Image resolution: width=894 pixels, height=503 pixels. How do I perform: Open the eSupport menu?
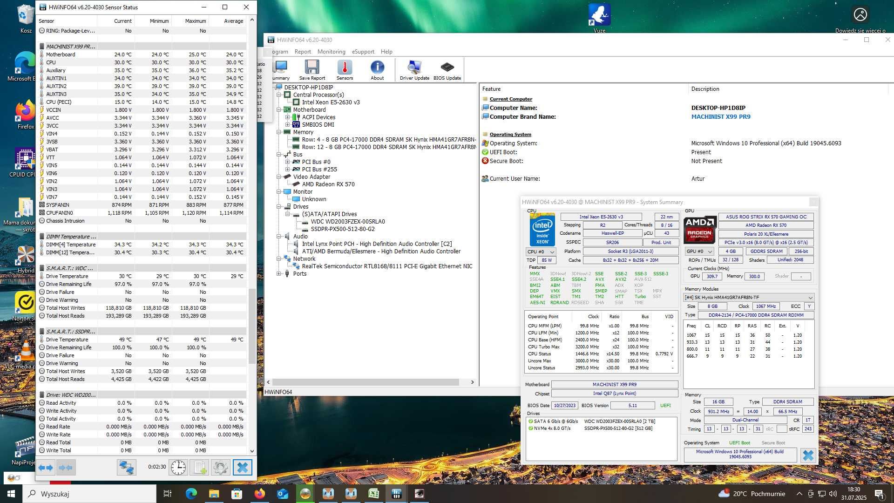point(363,52)
